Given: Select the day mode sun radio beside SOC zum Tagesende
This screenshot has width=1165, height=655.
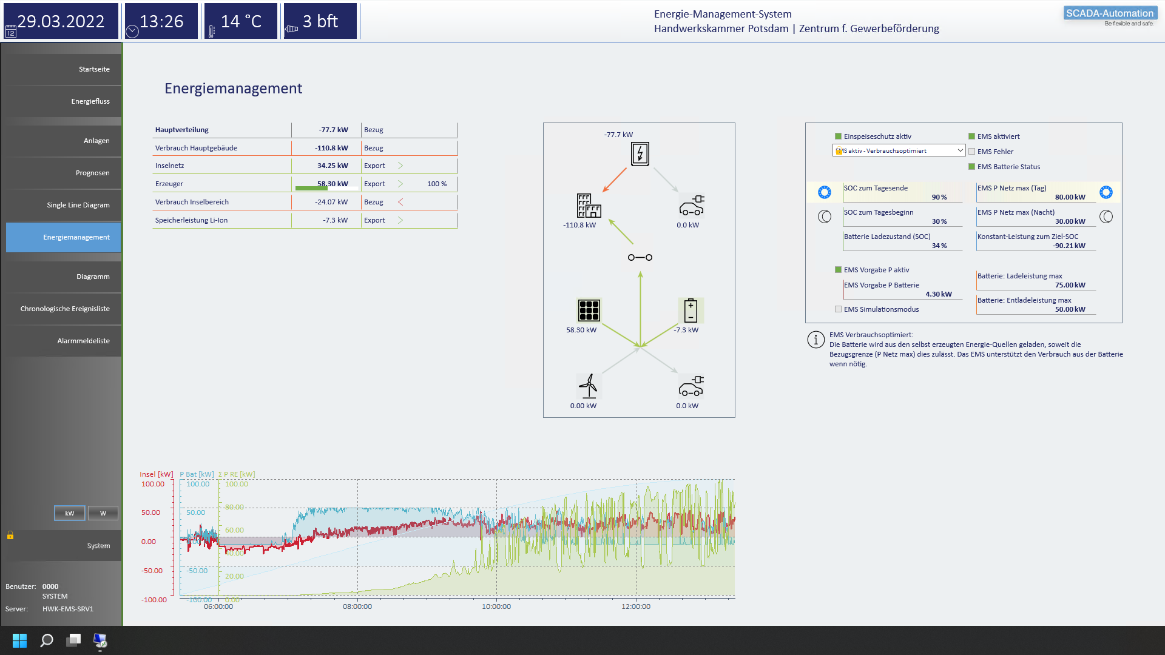Looking at the screenshot, I should tap(824, 192).
